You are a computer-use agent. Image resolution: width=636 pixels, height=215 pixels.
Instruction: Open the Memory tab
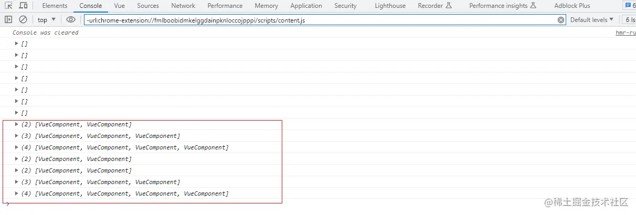pyautogui.click(x=267, y=6)
